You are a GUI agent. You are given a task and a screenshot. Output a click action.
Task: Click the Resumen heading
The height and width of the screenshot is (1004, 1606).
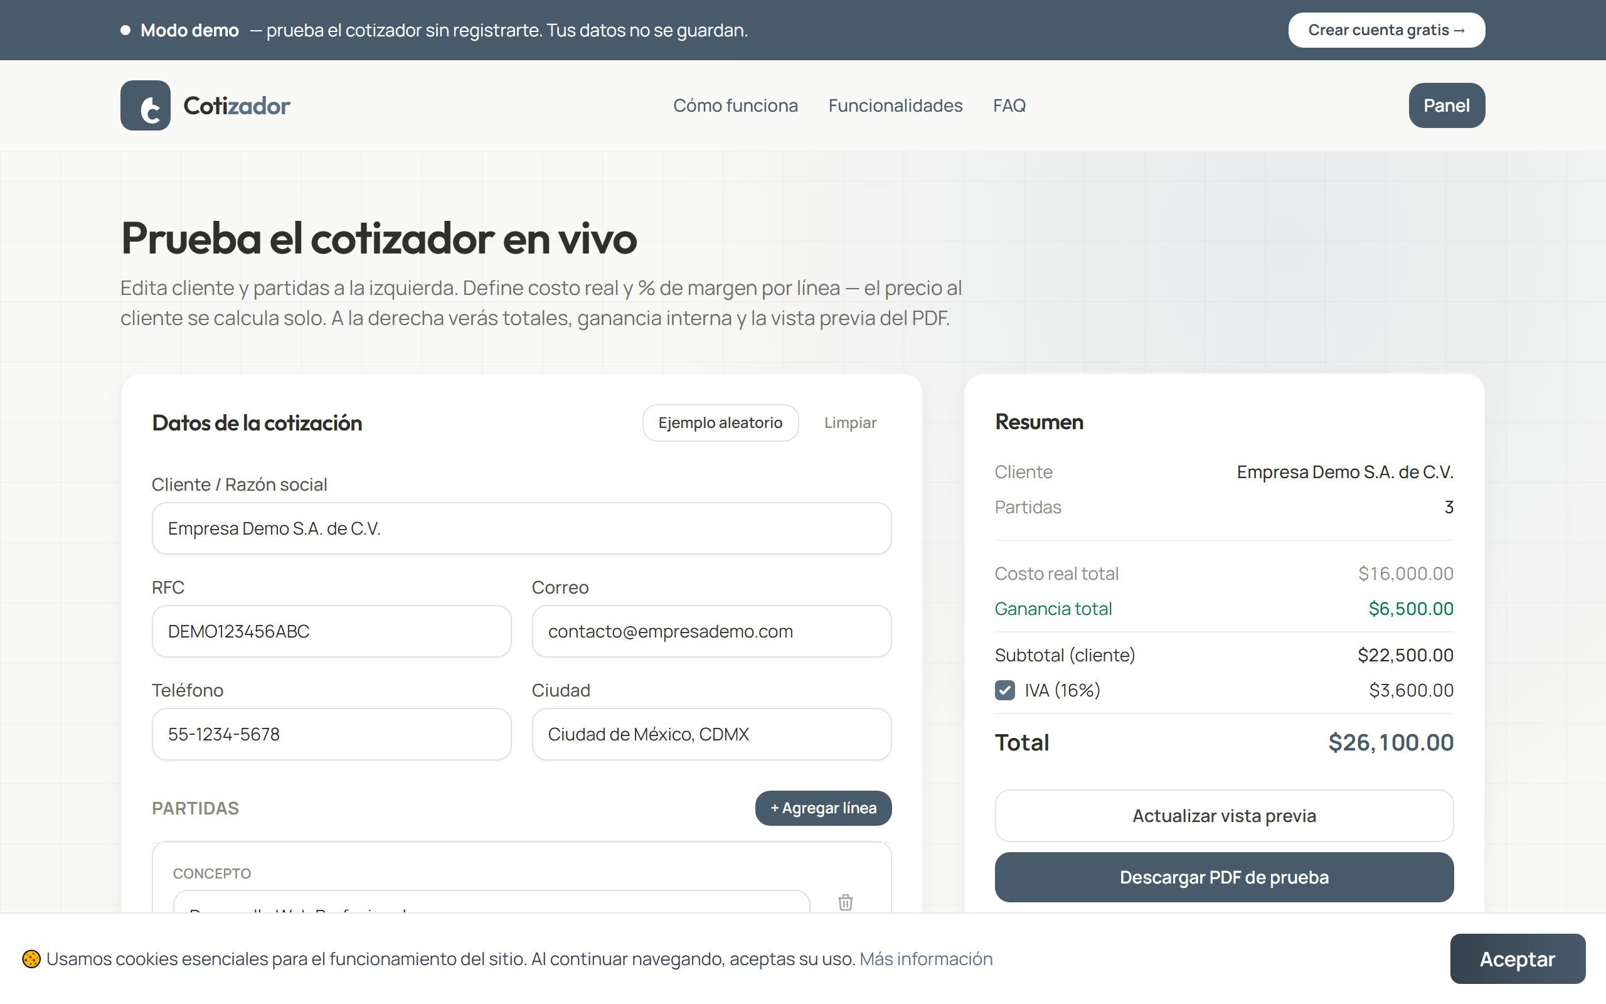(x=1040, y=422)
